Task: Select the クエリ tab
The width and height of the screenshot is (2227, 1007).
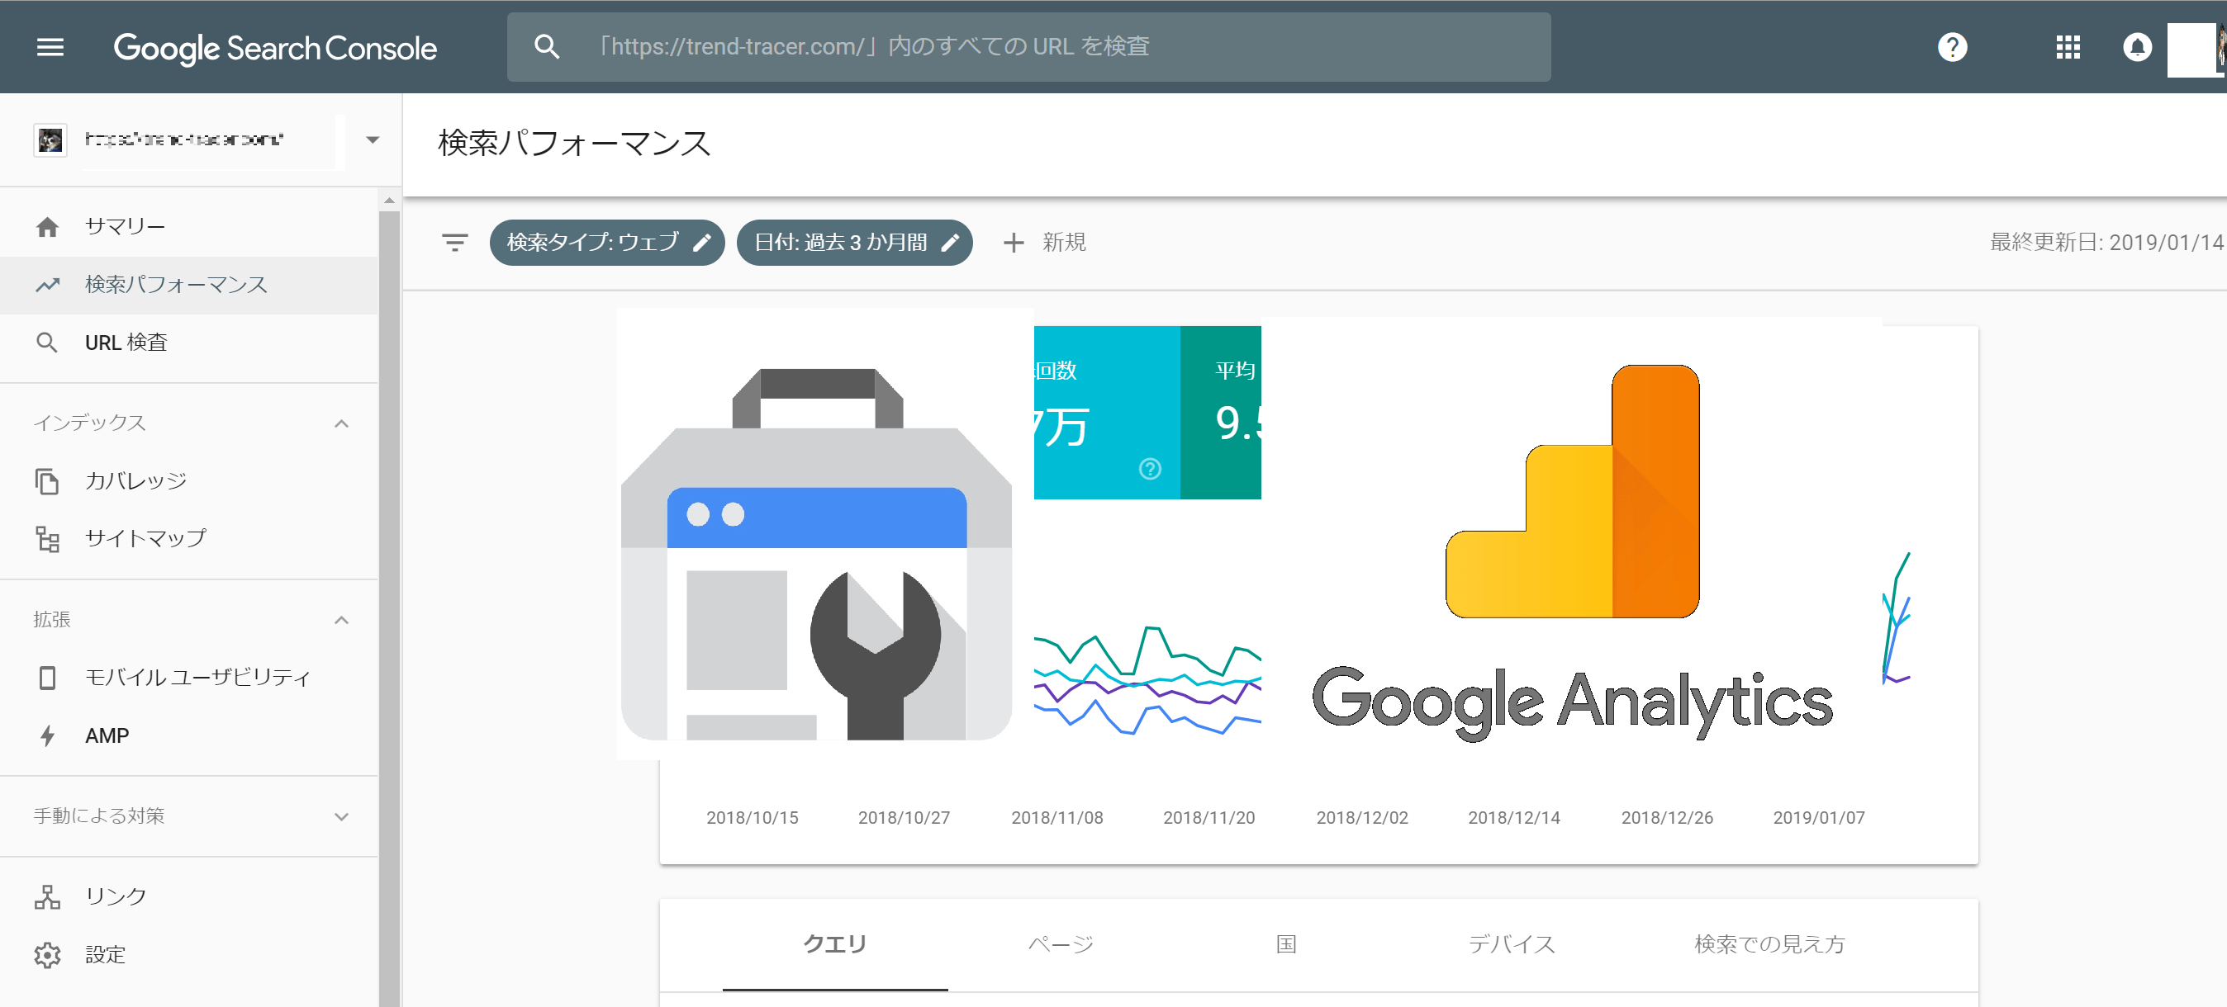Action: [x=835, y=945]
